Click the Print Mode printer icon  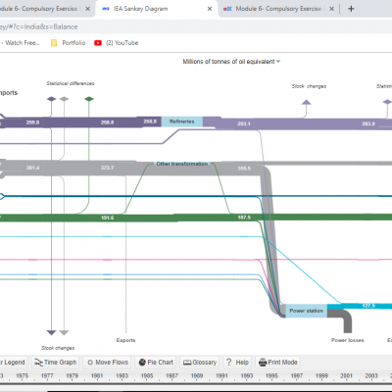click(x=263, y=363)
